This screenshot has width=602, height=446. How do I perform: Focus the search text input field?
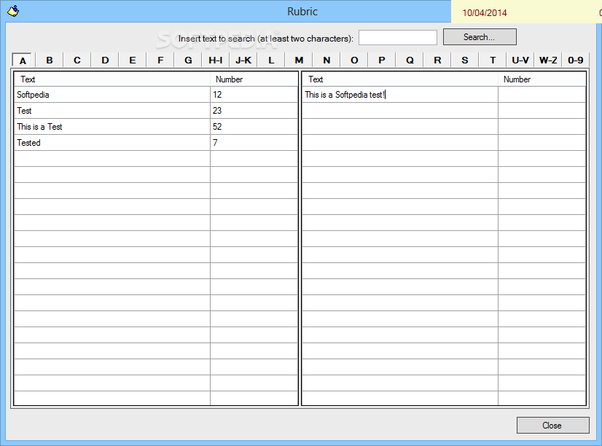tap(398, 38)
